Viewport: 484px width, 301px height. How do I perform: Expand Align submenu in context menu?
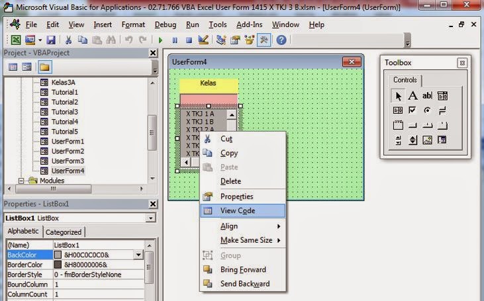(x=242, y=226)
